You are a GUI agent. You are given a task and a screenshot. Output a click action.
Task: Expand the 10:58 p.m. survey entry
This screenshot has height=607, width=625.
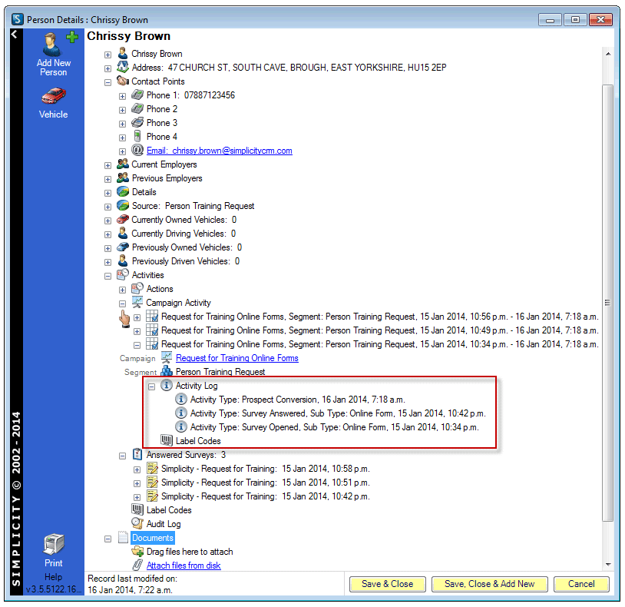[x=137, y=469]
